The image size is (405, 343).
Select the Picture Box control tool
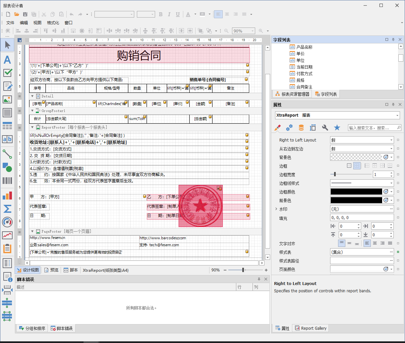click(x=7, y=99)
